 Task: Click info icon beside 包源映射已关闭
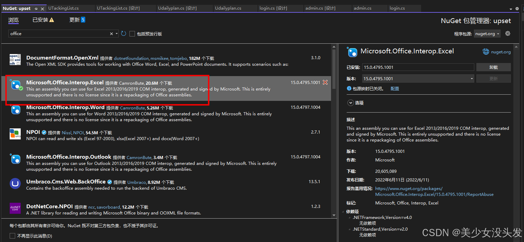click(x=349, y=88)
